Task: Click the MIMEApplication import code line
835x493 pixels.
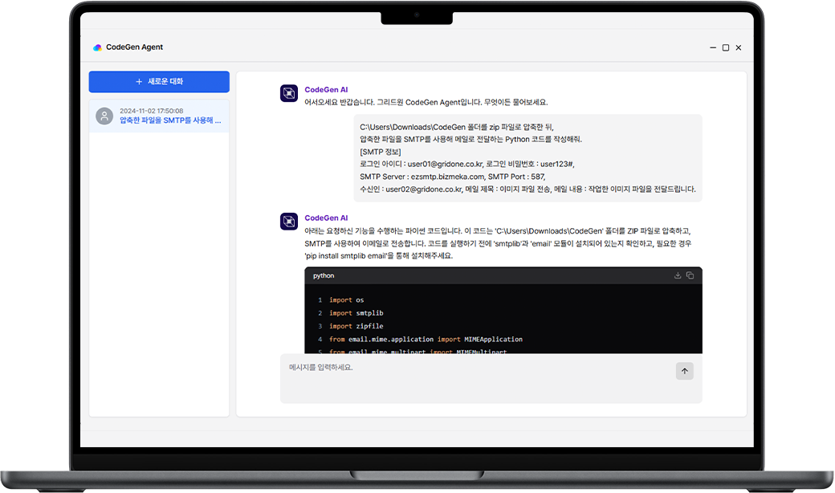Action: click(x=426, y=339)
